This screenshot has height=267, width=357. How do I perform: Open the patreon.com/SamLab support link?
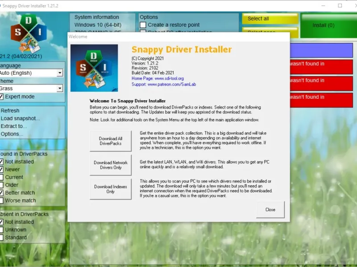(172, 85)
